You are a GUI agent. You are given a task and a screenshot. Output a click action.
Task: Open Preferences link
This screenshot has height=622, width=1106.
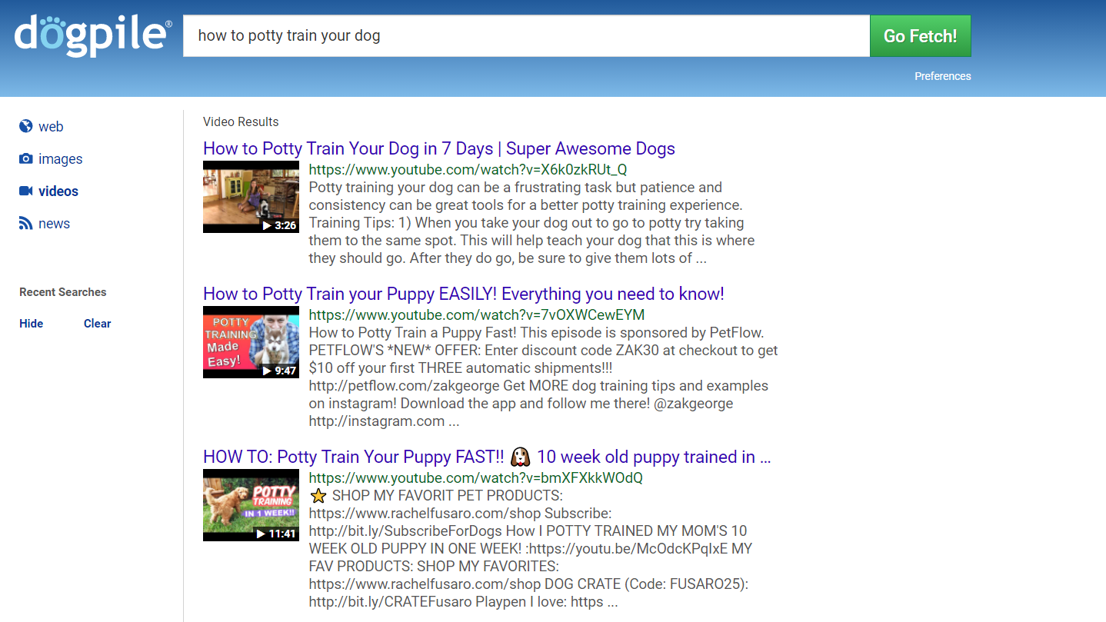[x=942, y=76]
